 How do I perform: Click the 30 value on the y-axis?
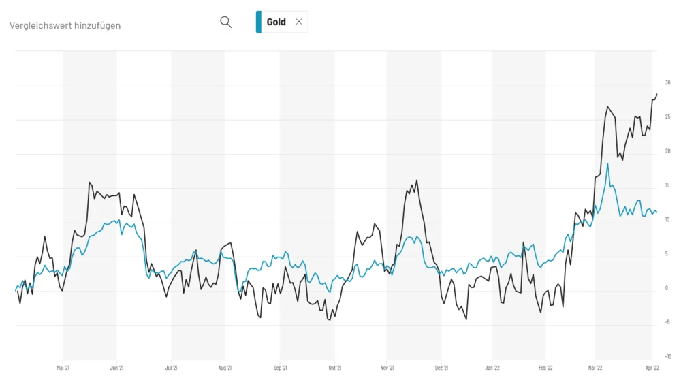[668, 84]
